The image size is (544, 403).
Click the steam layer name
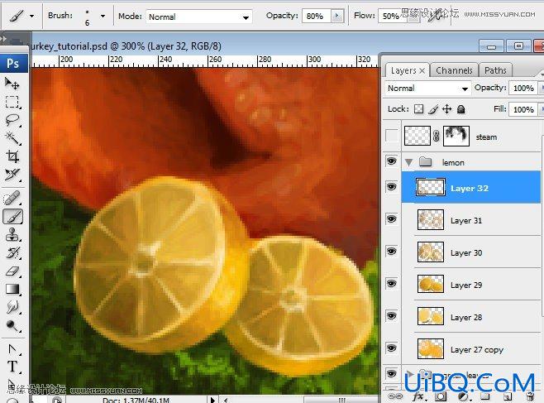[x=486, y=137]
